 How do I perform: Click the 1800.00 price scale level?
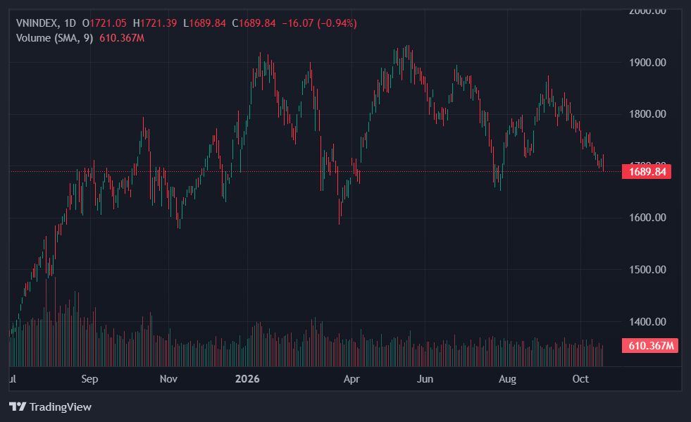(647, 114)
